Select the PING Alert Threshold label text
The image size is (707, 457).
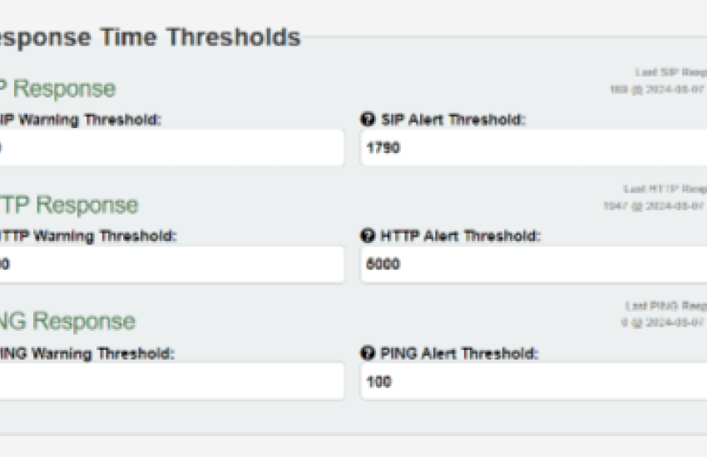coord(459,353)
